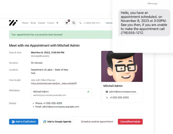173x134 pixels.
Task: Open the Mitchell user menu in navbar
Action: click(109, 23)
